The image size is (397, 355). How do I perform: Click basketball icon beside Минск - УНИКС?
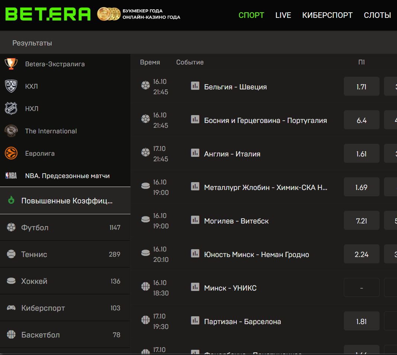(146, 286)
